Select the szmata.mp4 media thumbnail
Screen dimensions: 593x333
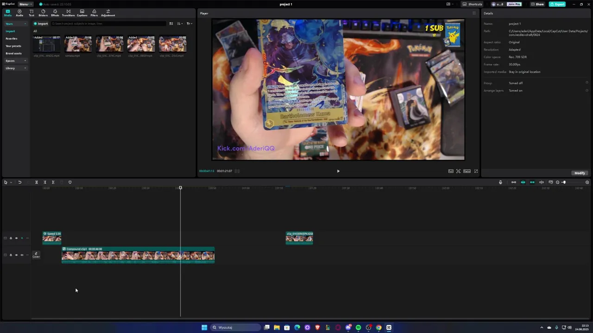[x=78, y=44]
